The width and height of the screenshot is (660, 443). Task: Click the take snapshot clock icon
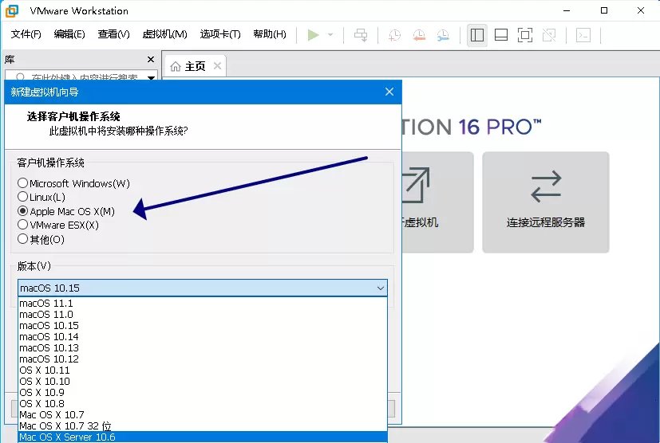pos(394,35)
